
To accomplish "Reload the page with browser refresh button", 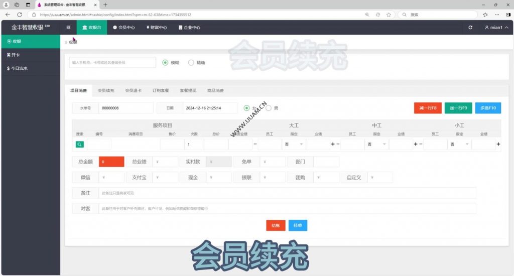I will click(x=20, y=15).
